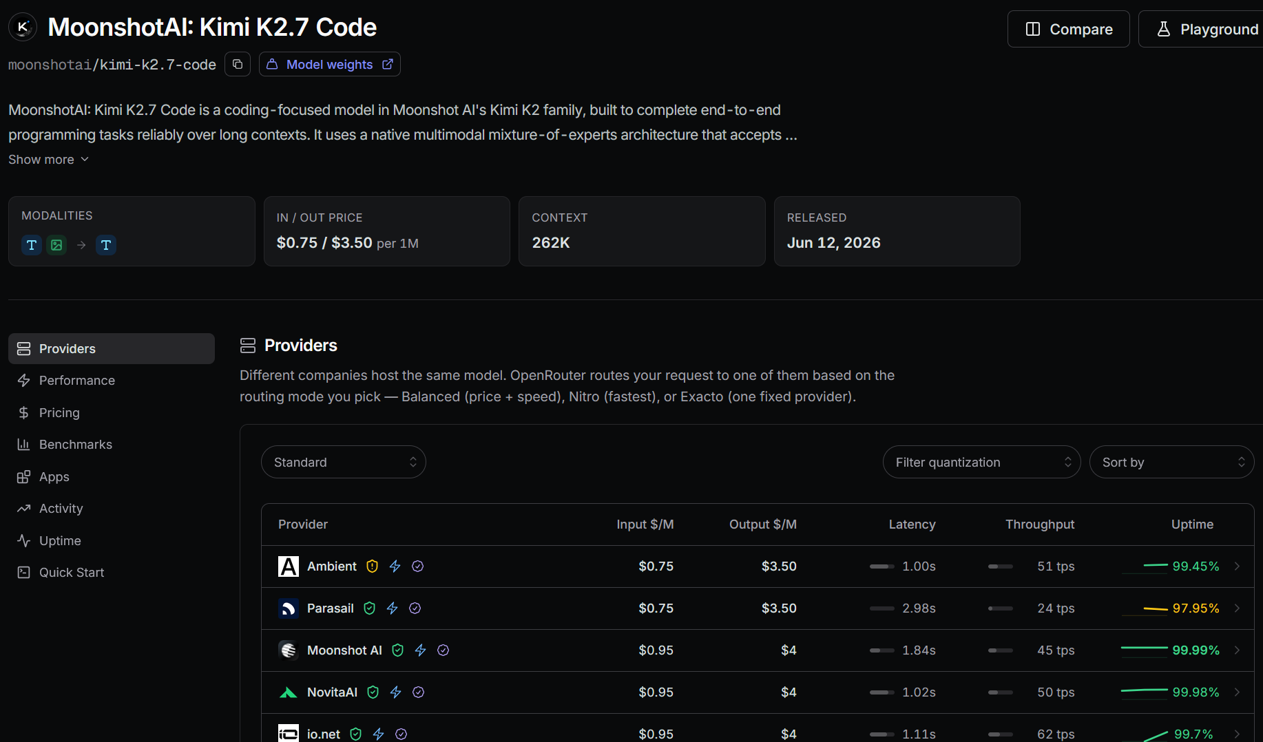1263x742 pixels.
Task: Click the green shield icon for io.net
Action: (x=356, y=734)
